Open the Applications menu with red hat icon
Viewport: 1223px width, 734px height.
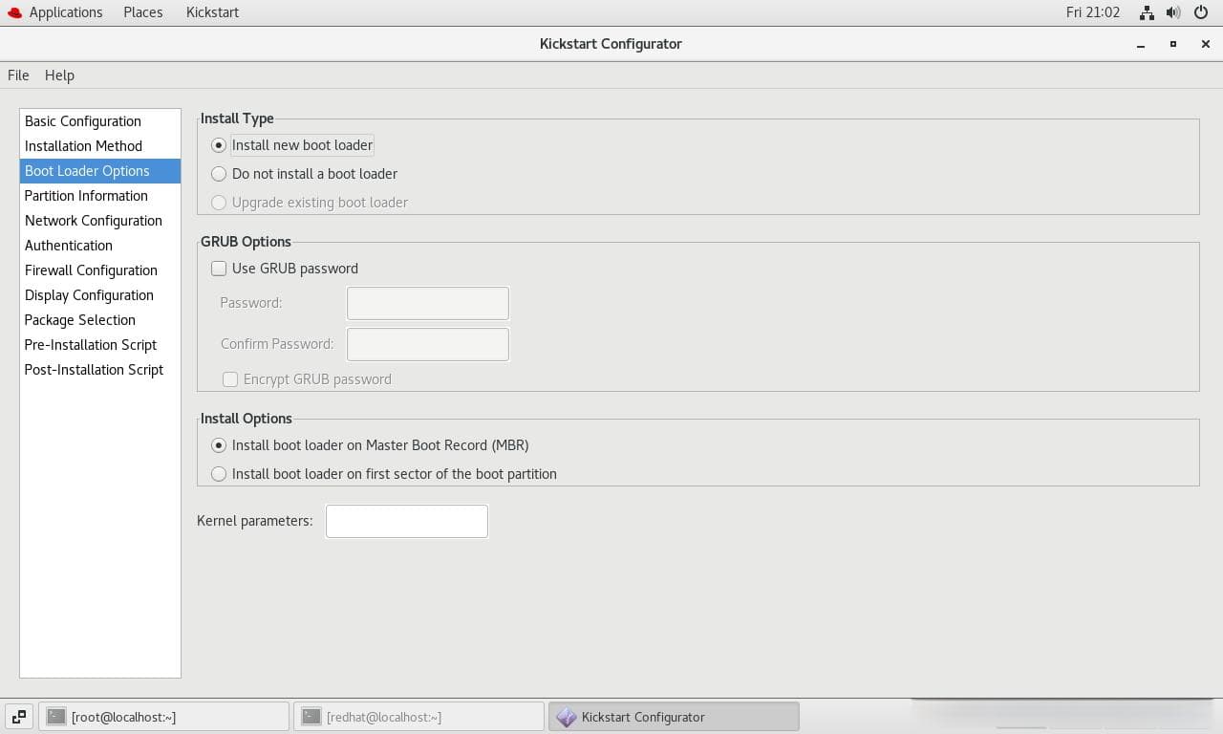pyautogui.click(x=54, y=12)
